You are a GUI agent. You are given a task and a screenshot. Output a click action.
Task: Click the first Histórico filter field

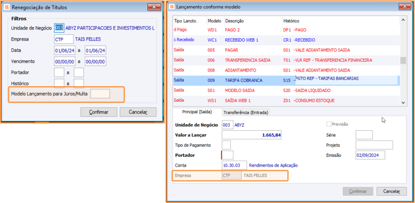click(x=59, y=83)
